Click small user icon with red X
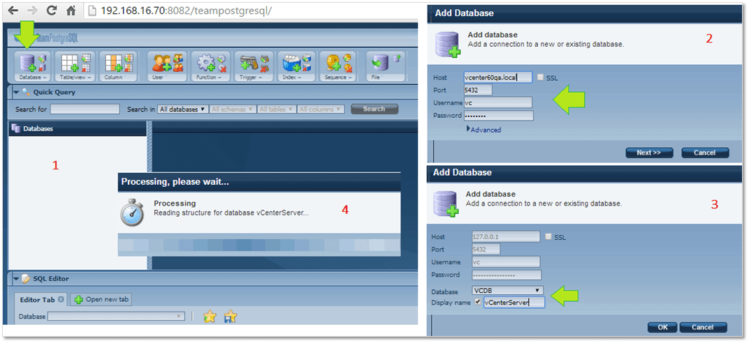Viewport: 749px width, 343px height. 178,68
